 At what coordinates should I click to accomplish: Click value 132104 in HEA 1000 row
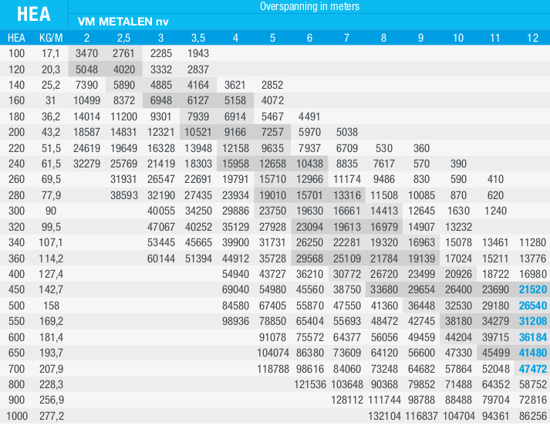click(x=384, y=416)
